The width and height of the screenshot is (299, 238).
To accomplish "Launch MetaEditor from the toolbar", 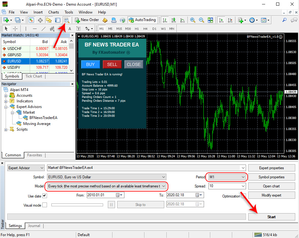I will tap(105, 20).
